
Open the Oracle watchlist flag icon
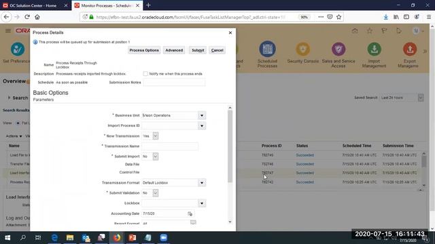coord(384,31)
